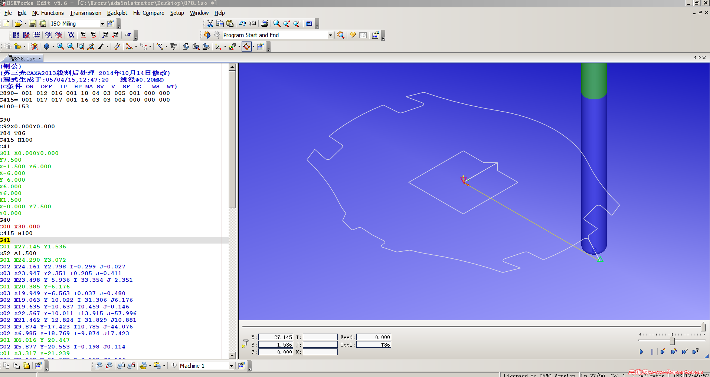Click the code line 'G52 A1.500'

coord(18,254)
